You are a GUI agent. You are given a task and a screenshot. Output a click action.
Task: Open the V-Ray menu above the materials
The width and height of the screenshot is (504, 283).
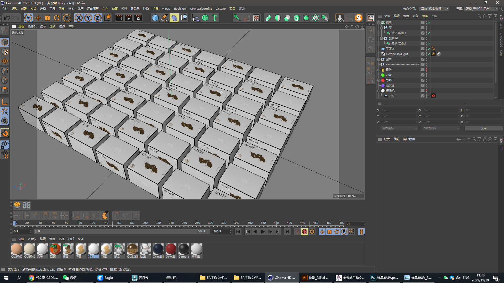coord(31,239)
